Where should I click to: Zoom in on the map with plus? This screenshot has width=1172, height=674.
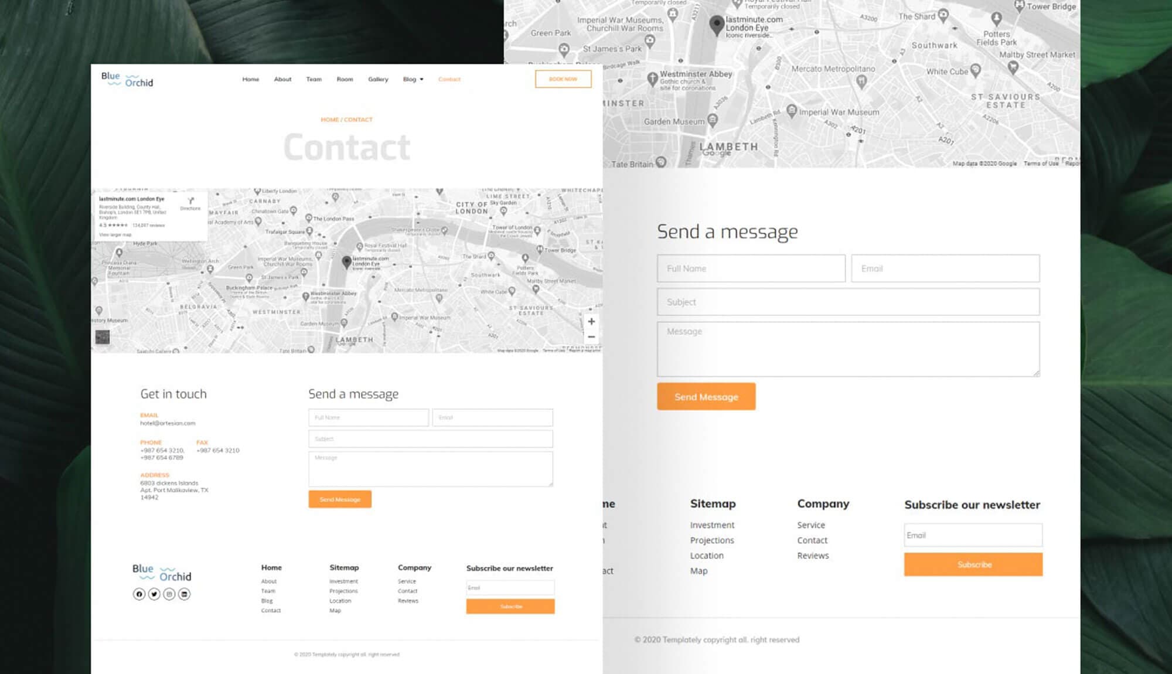591,322
